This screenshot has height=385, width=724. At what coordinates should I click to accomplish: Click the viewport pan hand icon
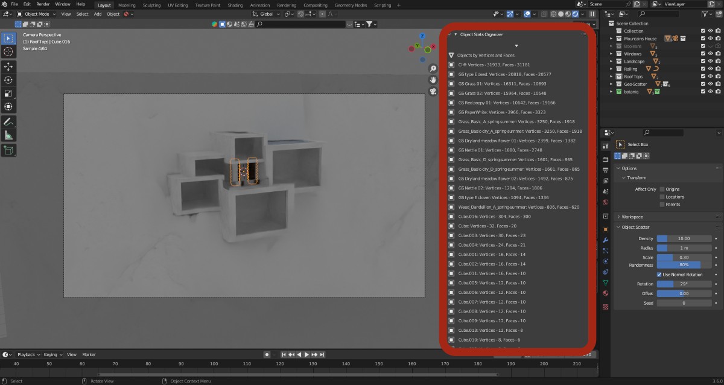(433, 80)
